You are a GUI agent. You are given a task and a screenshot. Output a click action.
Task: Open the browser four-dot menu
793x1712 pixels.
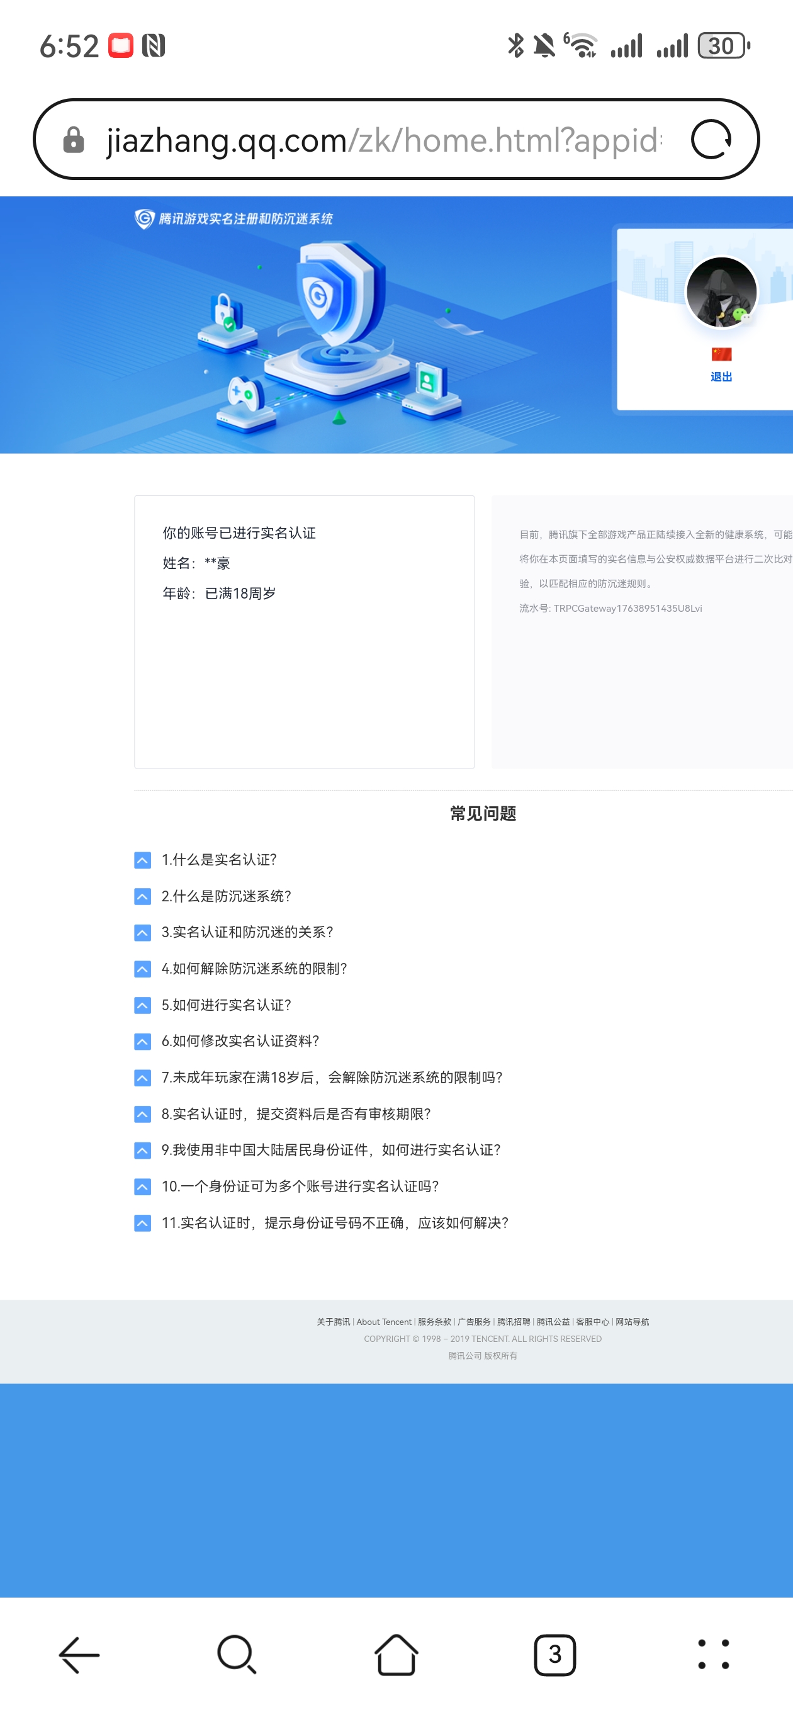point(713,1654)
